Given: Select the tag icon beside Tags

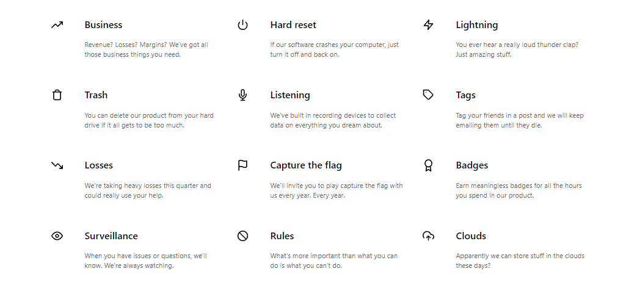Looking at the screenshot, I should [428, 95].
